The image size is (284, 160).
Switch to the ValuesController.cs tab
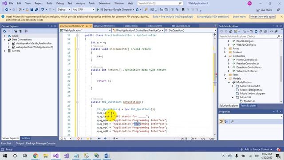click(104, 26)
